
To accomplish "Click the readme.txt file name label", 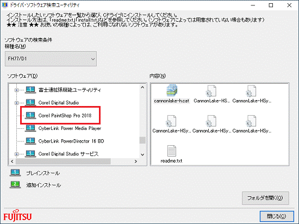I will [171, 161].
